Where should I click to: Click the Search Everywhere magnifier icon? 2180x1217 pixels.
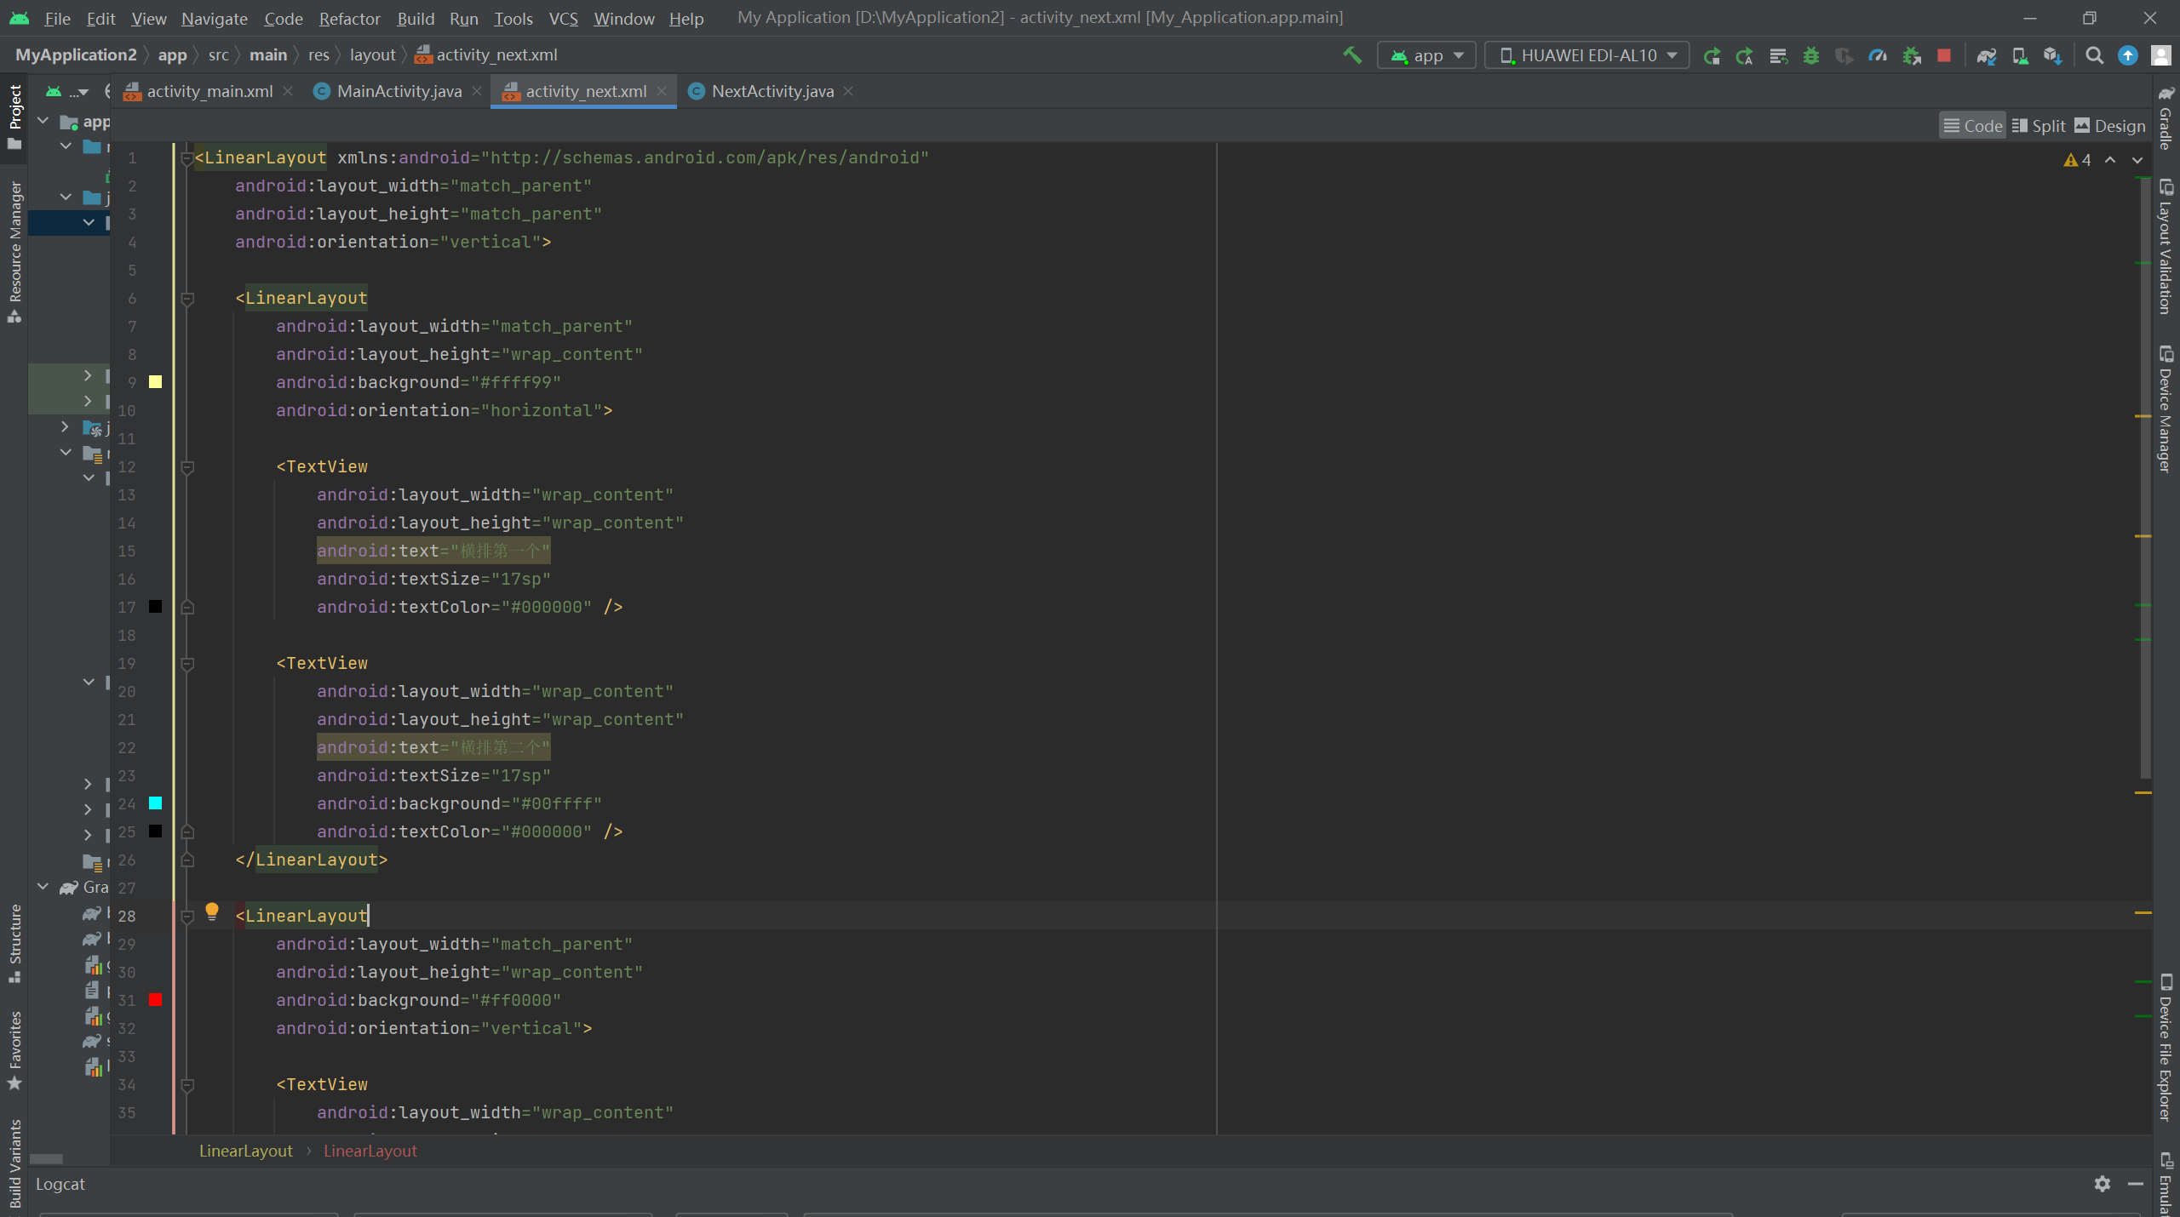click(x=2095, y=55)
